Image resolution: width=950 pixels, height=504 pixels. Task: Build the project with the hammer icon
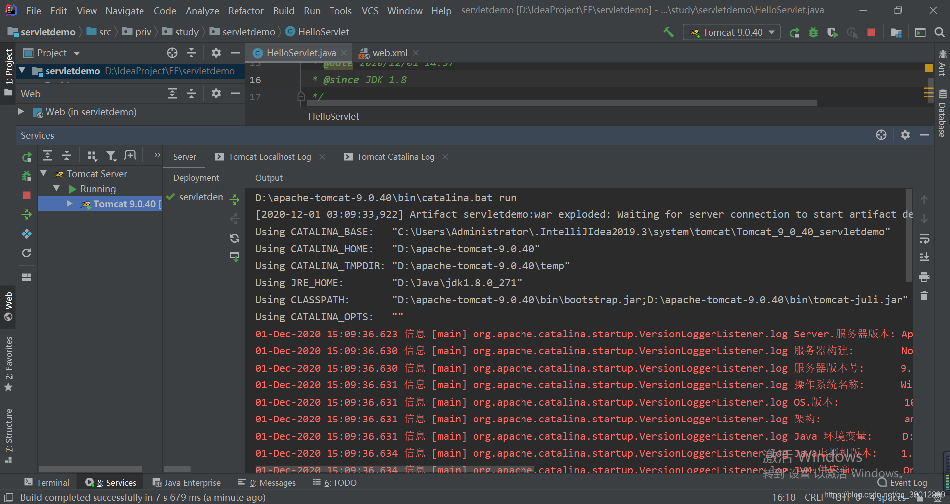pos(668,32)
